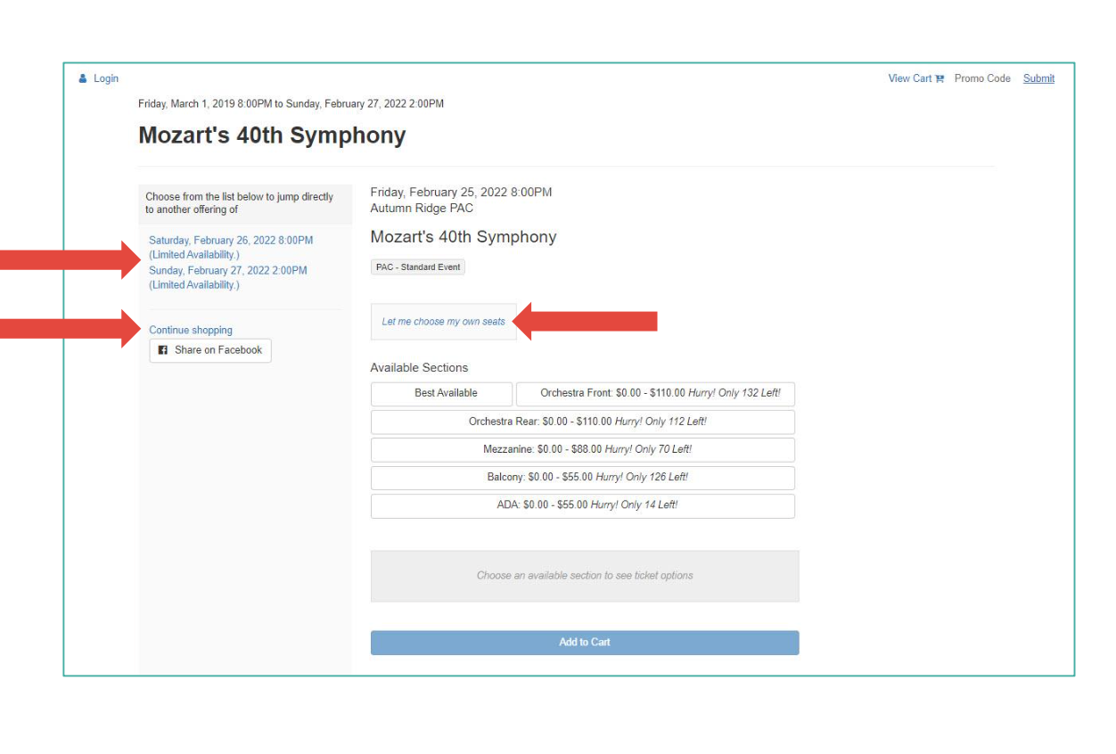1116x754 pixels.
Task: Click the PAC - Standard Event tag
Action: 418,267
